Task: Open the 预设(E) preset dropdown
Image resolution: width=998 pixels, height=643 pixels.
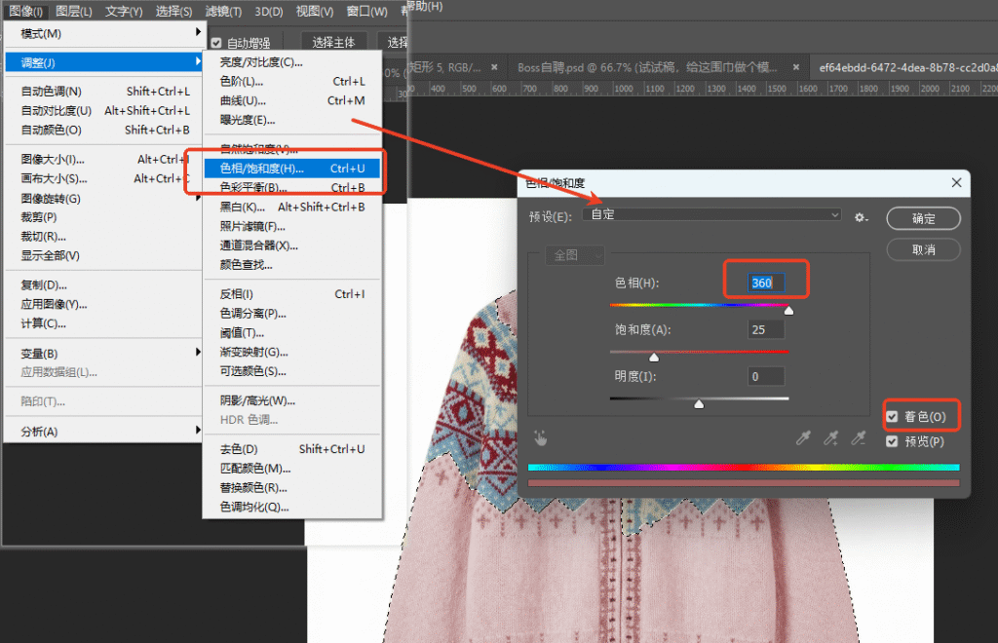Action: coord(712,214)
